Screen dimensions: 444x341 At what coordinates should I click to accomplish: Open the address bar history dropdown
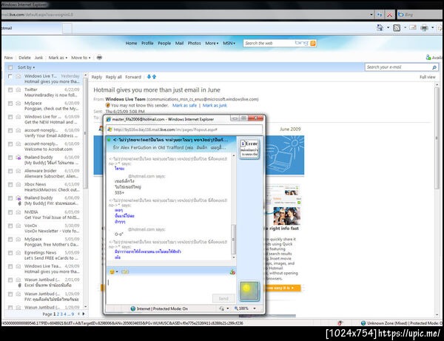[x=371, y=15]
